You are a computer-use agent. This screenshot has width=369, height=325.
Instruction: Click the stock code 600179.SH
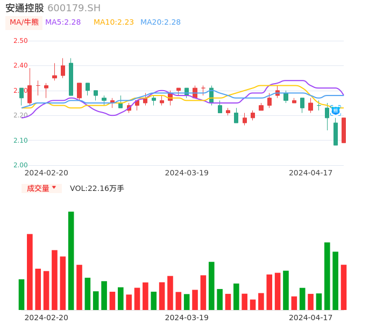(74, 8)
